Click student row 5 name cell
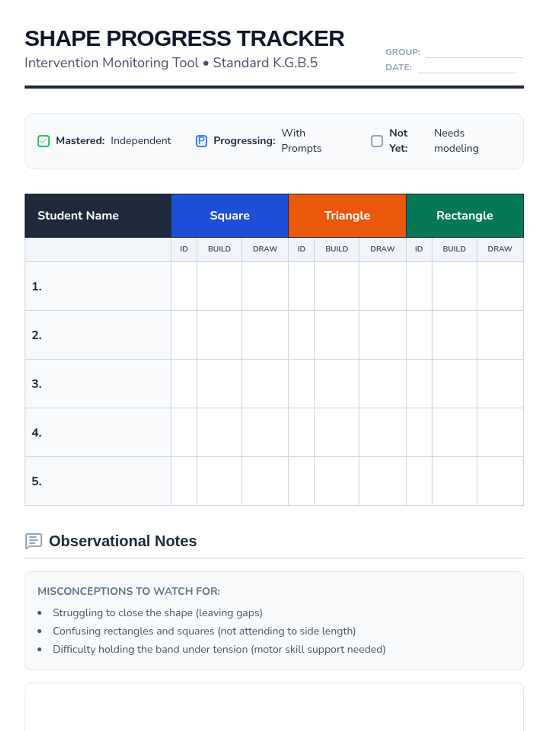The width and height of the screenshot is (548, 731). (98, 481)
